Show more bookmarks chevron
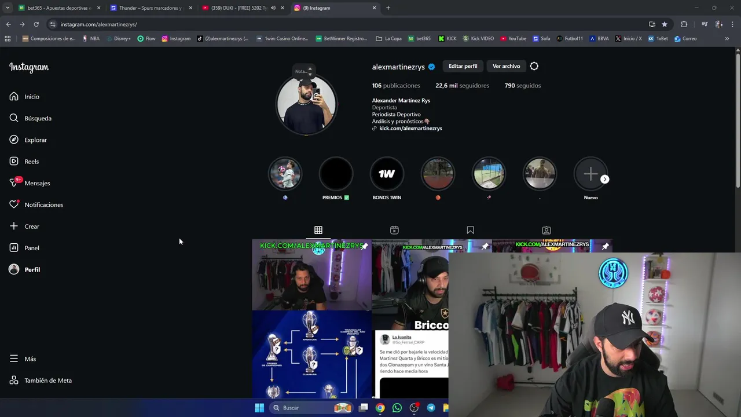The image size is (741, 417). pyautogui.click(x=727, y=39)
